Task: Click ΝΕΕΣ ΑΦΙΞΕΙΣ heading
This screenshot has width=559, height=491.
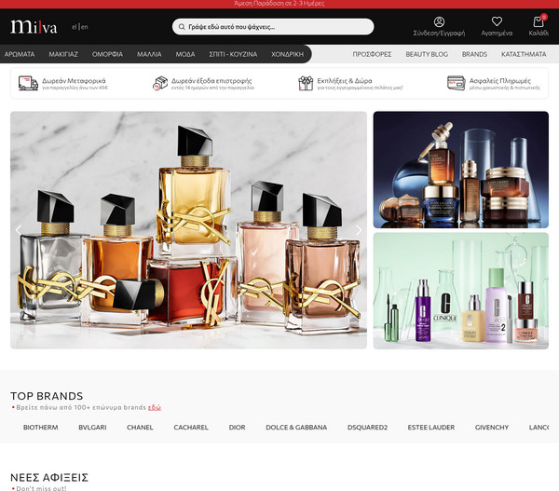Action: [49, 477]
